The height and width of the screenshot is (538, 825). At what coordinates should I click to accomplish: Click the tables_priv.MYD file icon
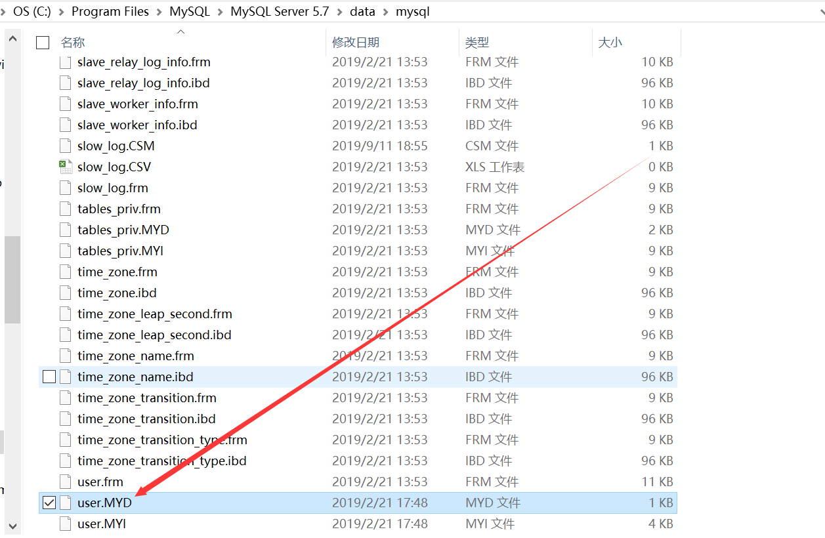pos(65,230)
